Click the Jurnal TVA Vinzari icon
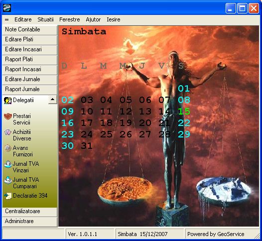Viewport: 262px width, 241px height. [x=7, y=164]
